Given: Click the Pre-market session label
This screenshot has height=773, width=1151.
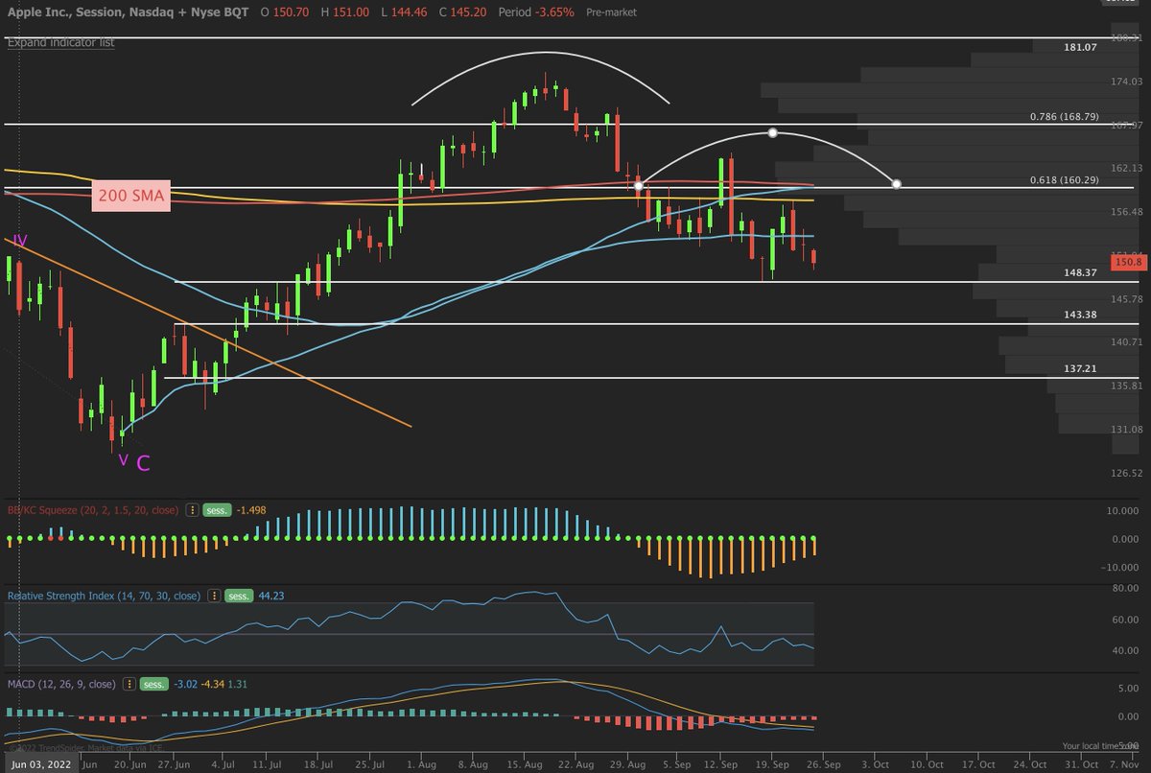Looking at the screenshot, I should click(611, 12).
